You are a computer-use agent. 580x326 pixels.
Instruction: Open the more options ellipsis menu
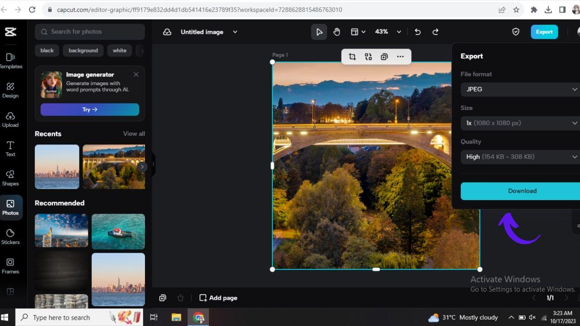(400, 57)
